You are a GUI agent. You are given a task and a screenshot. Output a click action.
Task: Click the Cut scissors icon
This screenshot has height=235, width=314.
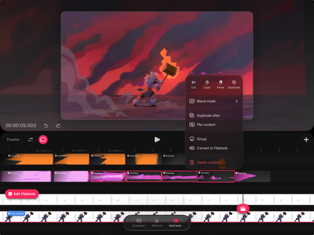[193, 82]
